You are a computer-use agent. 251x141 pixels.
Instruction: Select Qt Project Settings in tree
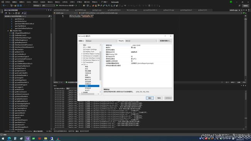pos(90,49)
